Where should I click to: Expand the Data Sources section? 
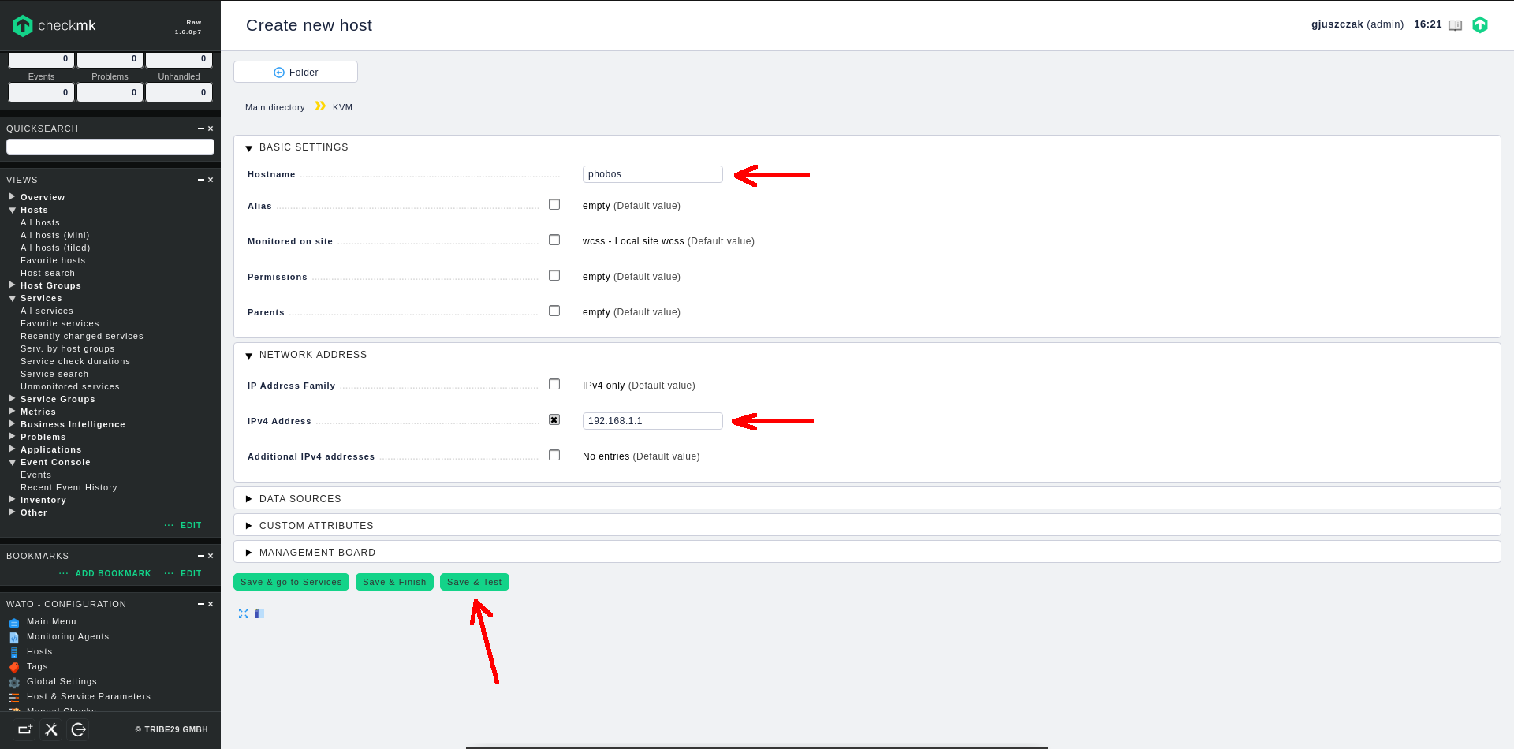point(300,499)
